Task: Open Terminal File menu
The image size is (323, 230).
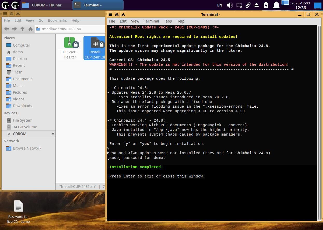Action: click(112, 21)
